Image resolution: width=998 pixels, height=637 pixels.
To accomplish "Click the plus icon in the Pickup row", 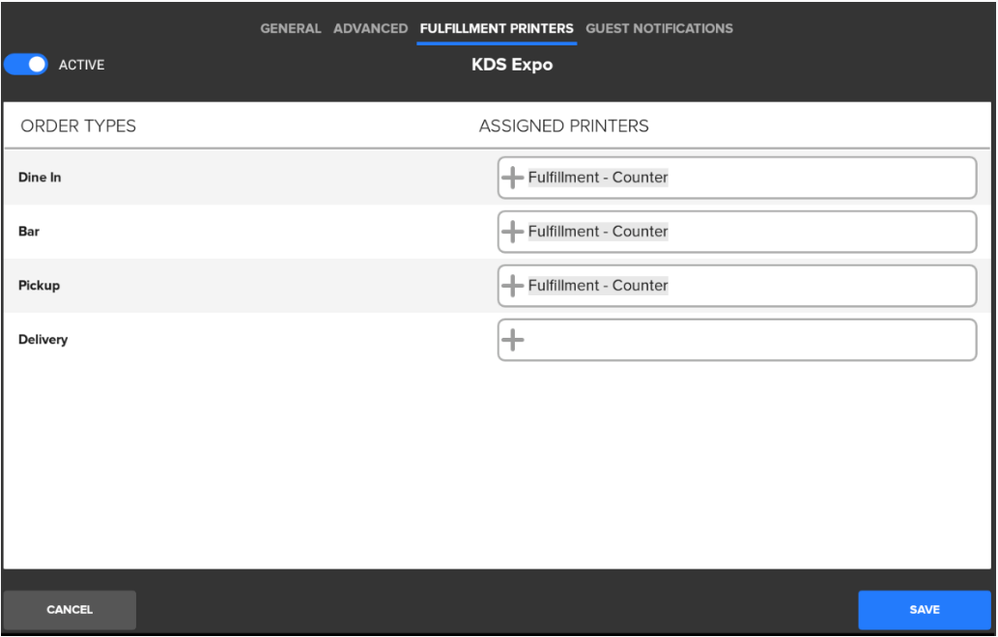I will pos(514,286).
